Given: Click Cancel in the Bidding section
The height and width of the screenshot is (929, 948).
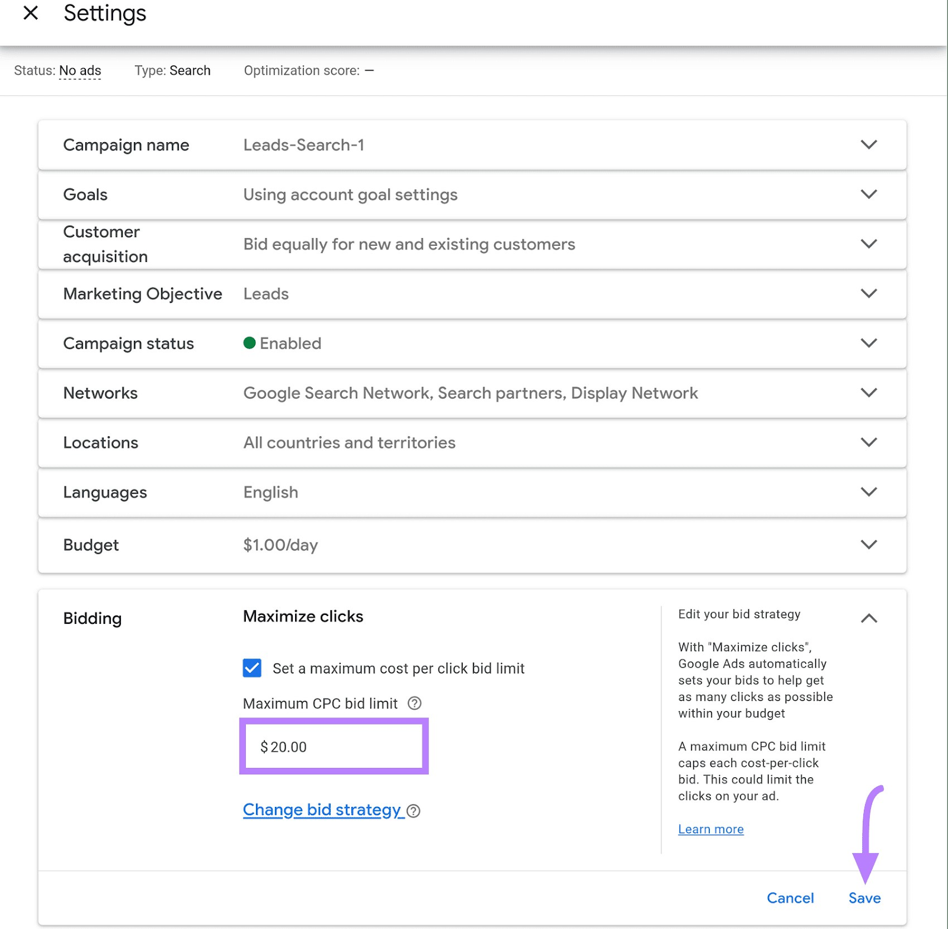Looking at the screenshot, I should (x=790, y=898).
